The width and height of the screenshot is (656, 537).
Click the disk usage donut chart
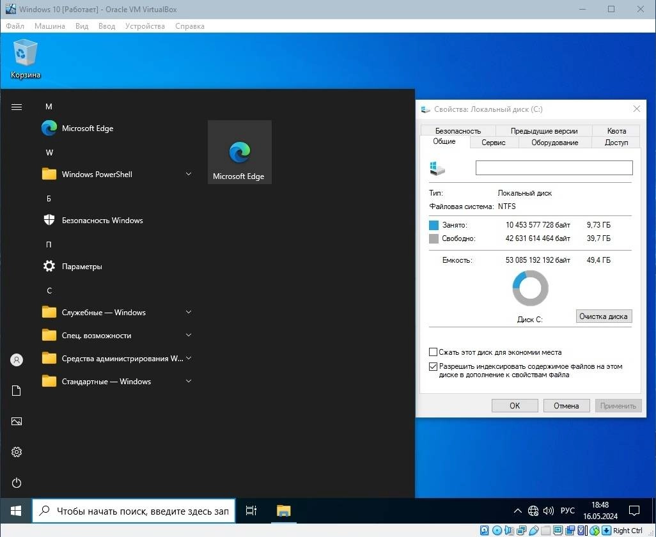530,288
